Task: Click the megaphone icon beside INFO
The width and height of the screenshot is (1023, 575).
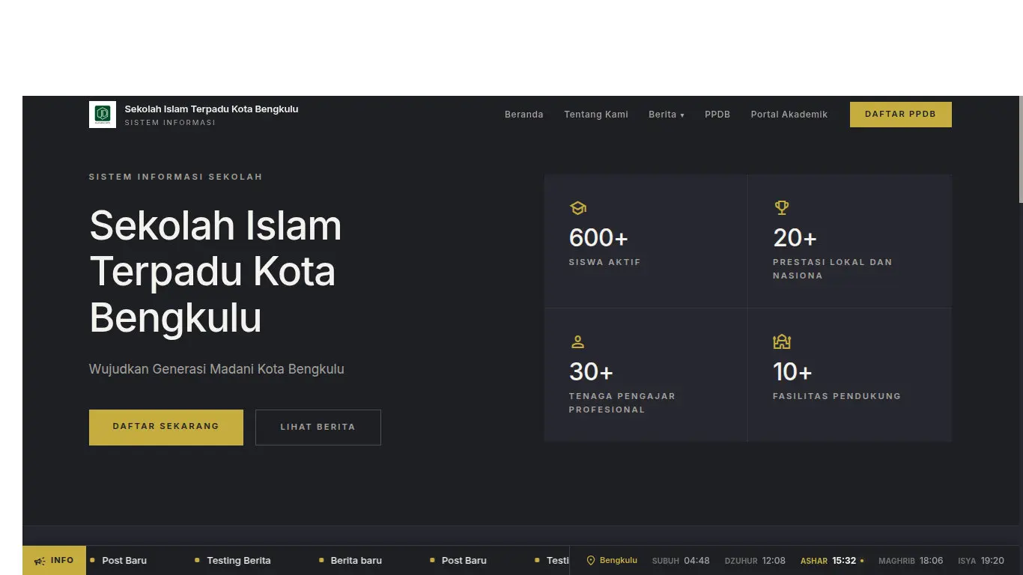Action: tap(40, 561)
